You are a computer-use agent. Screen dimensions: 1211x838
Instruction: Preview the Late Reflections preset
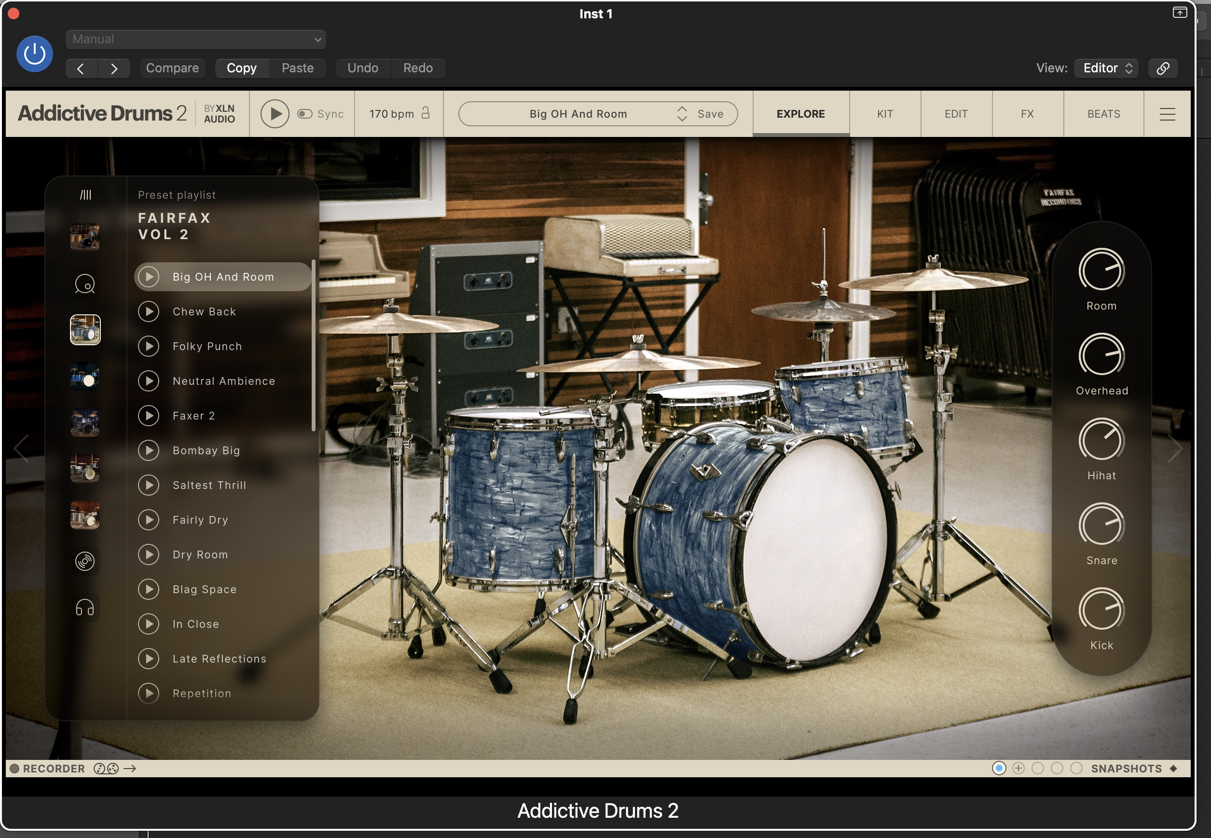(149, 659)
